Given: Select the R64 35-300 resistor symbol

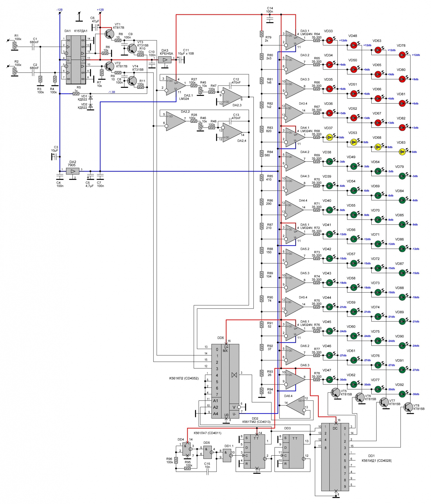Looking at the screenshot, I should 316,40.
